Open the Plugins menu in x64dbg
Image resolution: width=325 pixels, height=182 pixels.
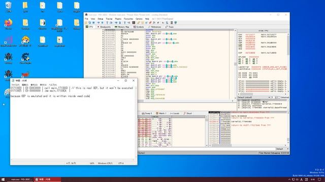point(118,19)
